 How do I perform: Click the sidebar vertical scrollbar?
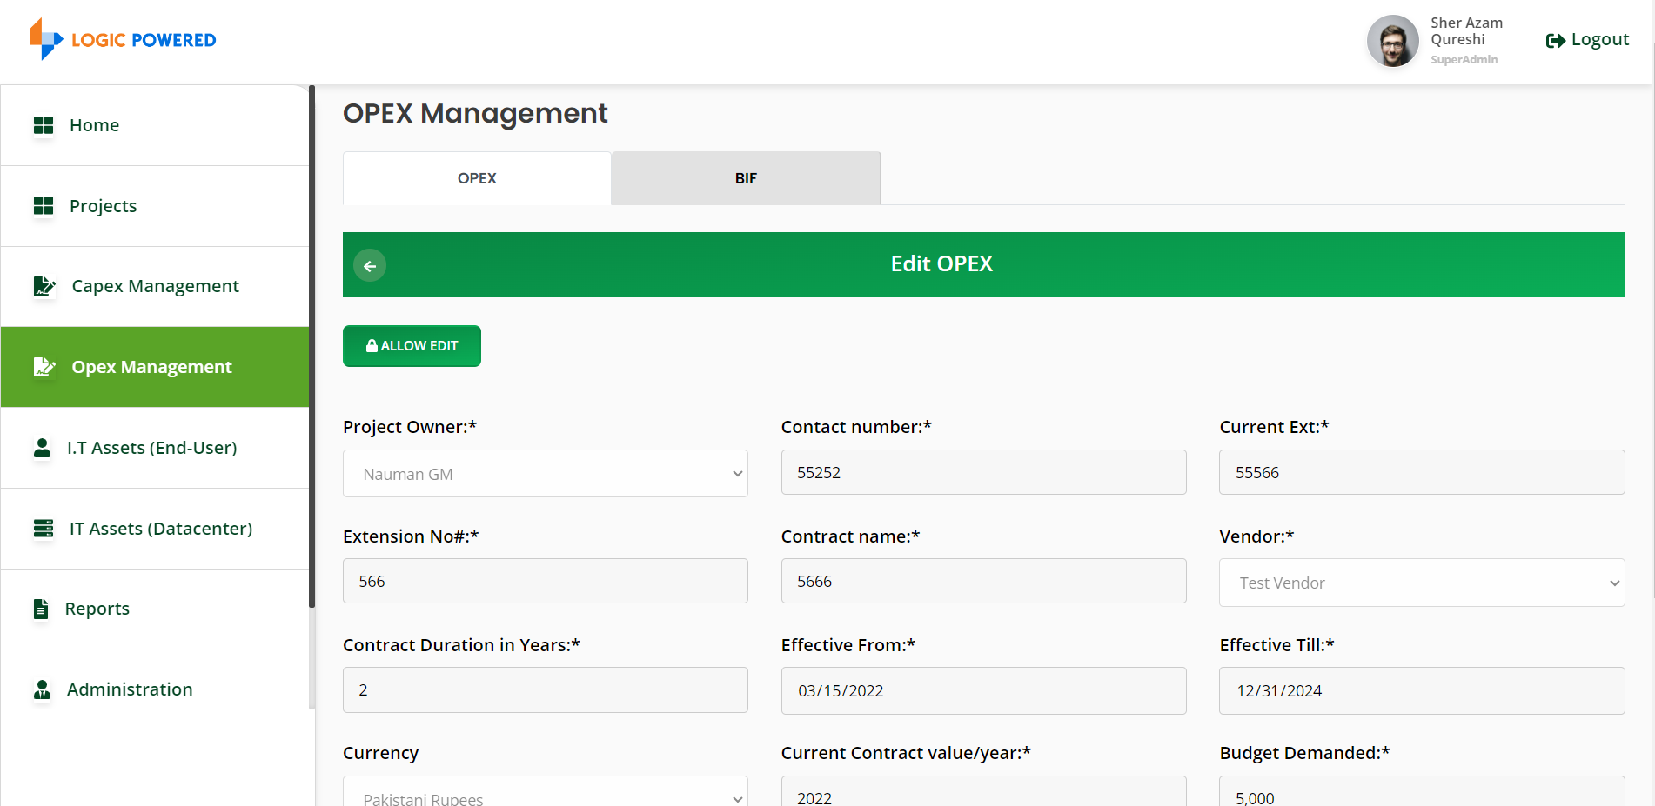tap(312, 348)
